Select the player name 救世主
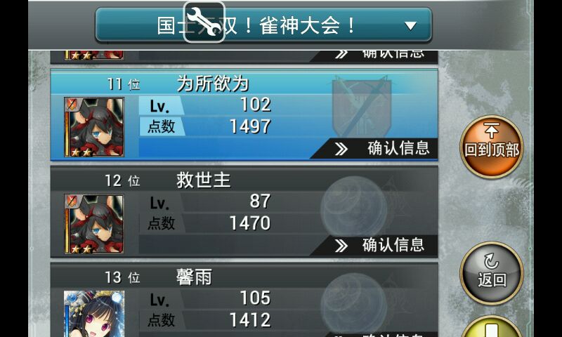562x337 pixels. pos(203,180)
